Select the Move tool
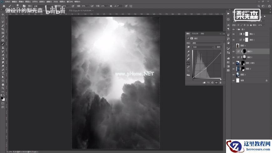This screenshot has width=272, height=153. [3, 15]
